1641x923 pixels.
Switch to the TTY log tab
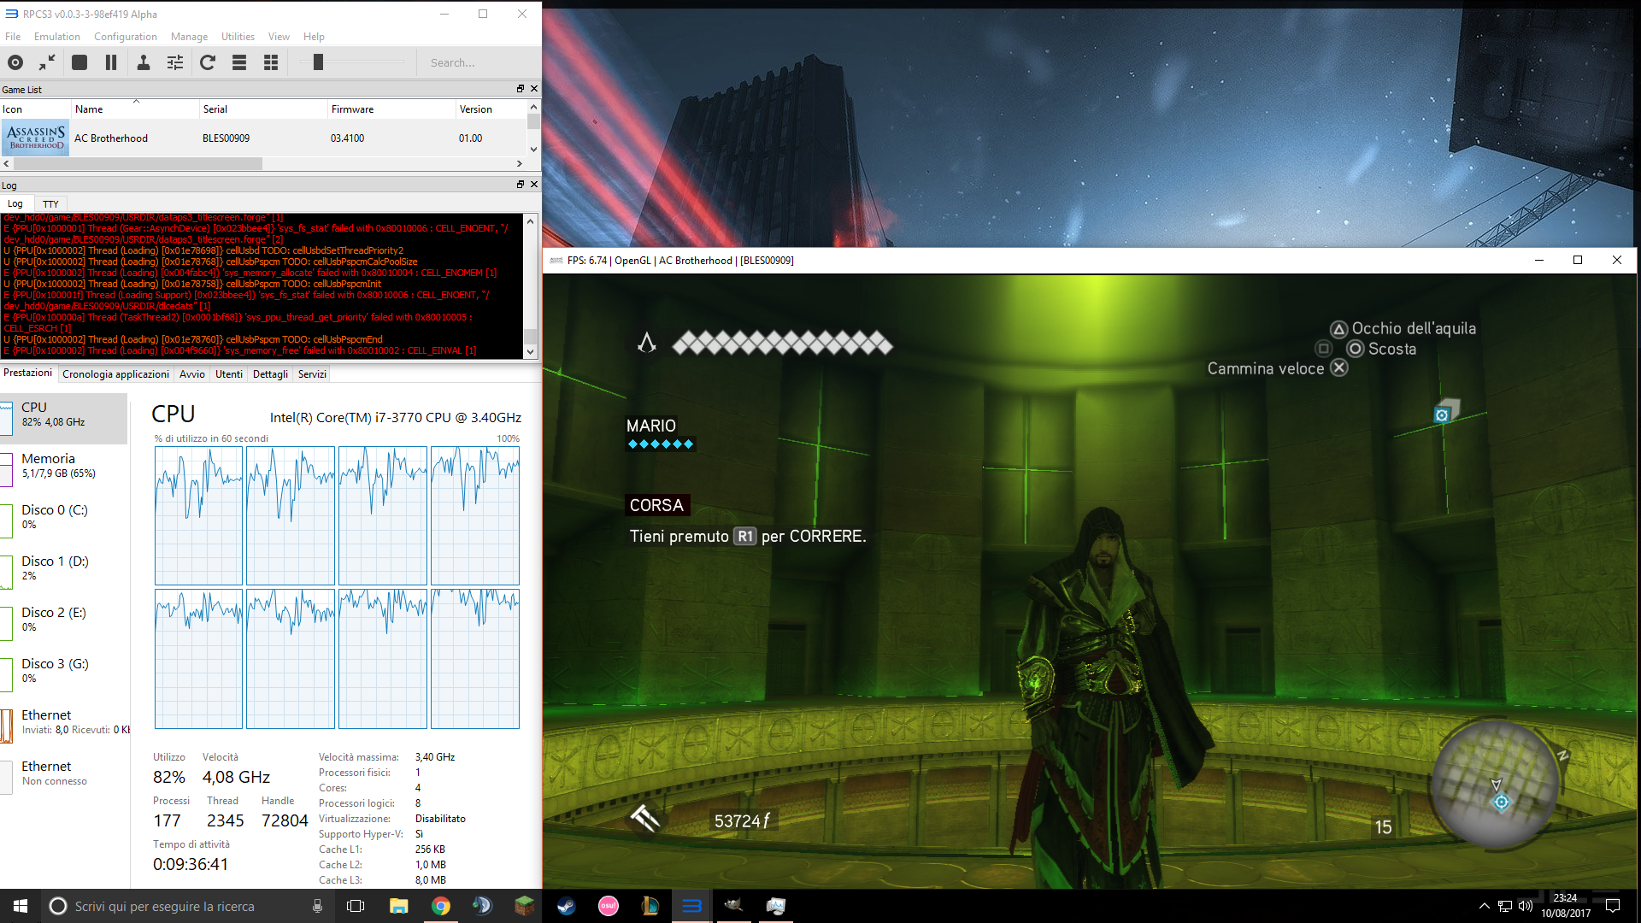50,204
